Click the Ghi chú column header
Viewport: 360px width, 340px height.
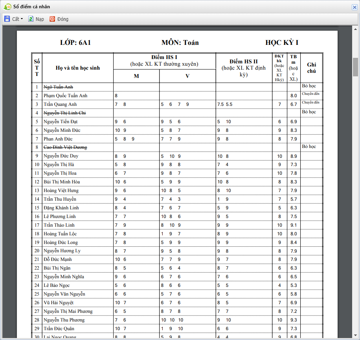[x=312, y=68]
